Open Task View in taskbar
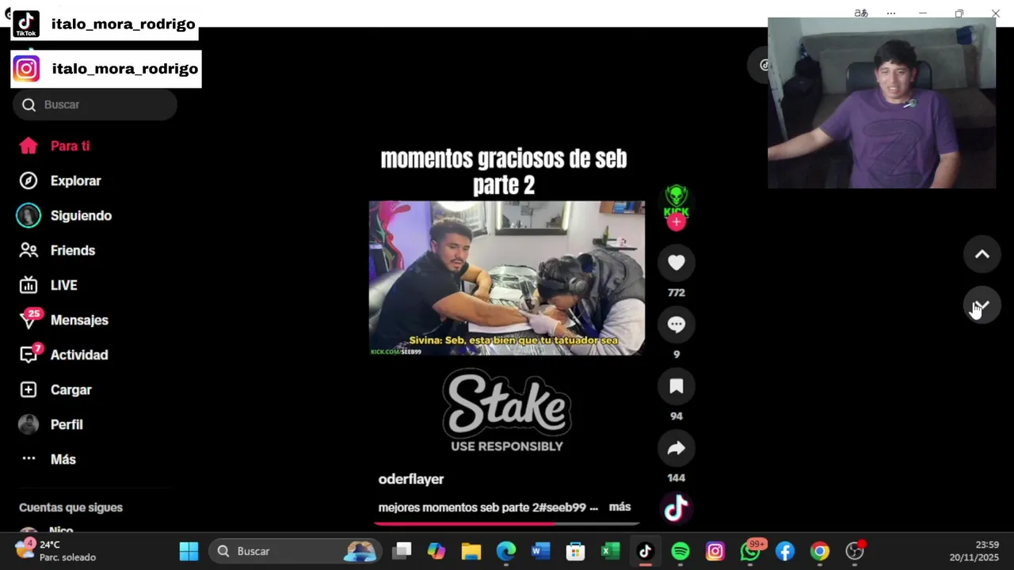1014x570 pixels. (402, 551)
